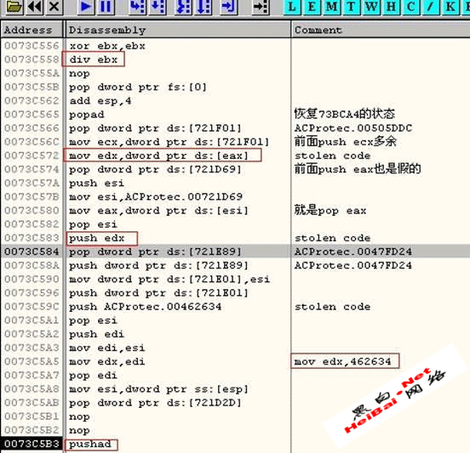The width and height of the screenshot is (470, 453).
Task: Open Patches window with slash button
Action: tap(431, 6)
